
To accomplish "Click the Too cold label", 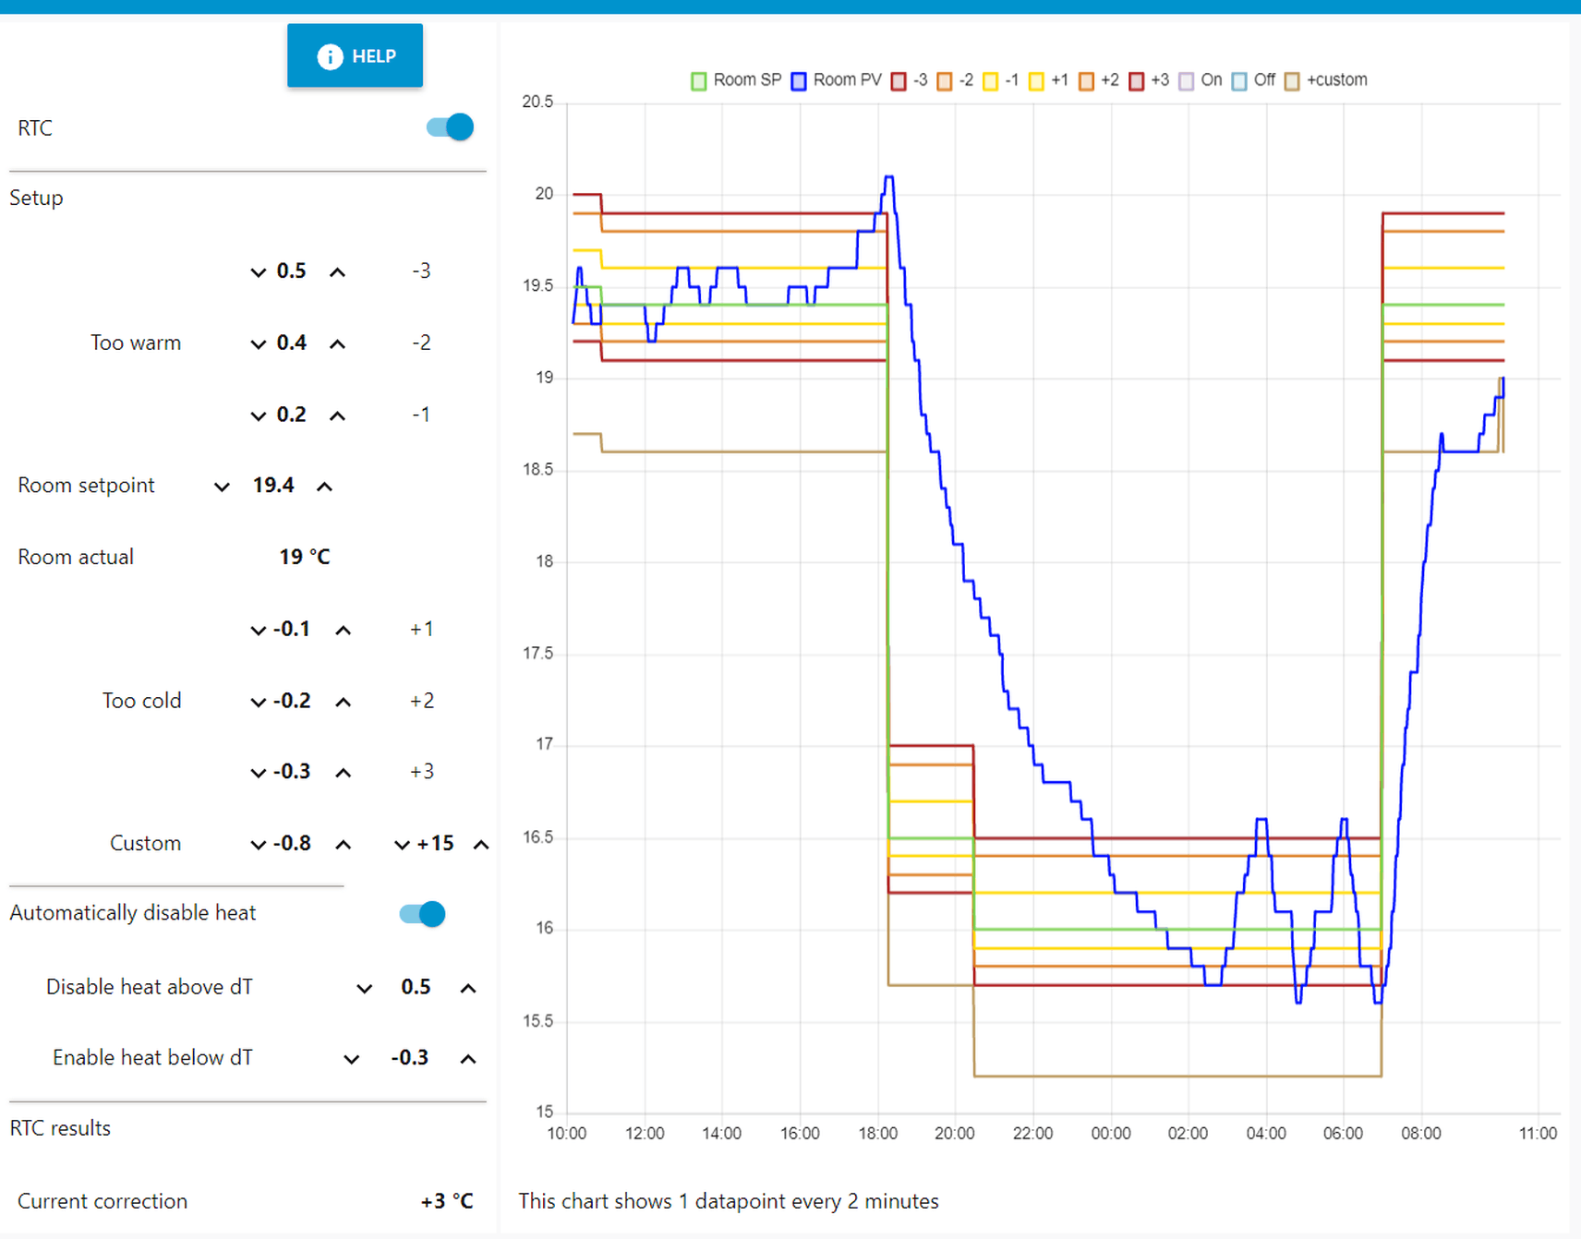I will (142, 701).
